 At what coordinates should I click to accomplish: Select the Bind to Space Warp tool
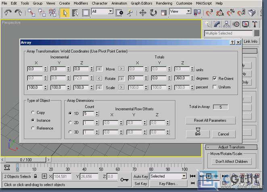point(52,13)
